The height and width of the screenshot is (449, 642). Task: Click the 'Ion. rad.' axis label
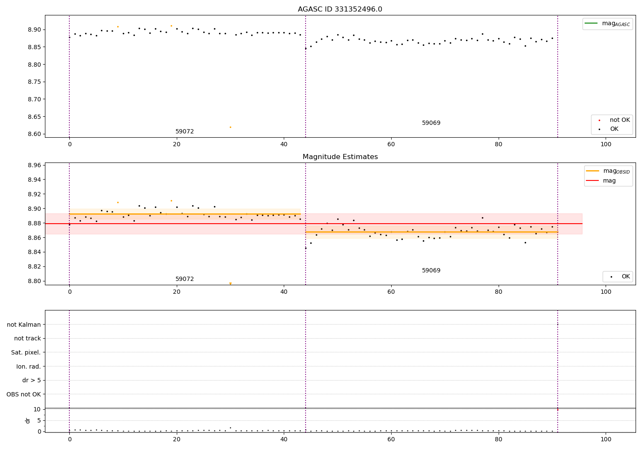tap(29, 366)
